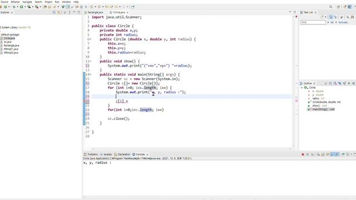This screenshot has height=200, width=356.
Task: Open the Run button dropdown arrow
Action: (x=24, y=7)
